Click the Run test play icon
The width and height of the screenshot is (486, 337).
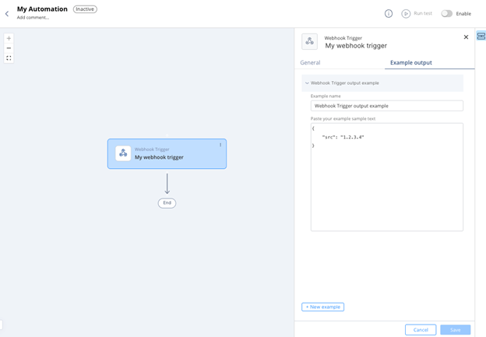pyautogui.click(x=406, y=13)
